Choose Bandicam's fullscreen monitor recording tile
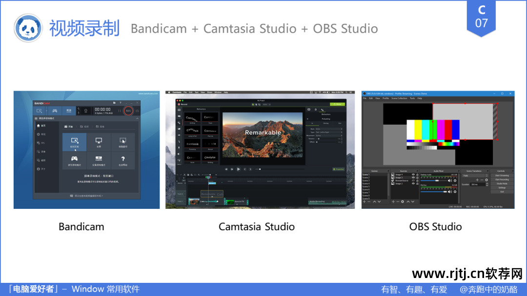This screenshot has height=296, width=527. coord(99,142)
